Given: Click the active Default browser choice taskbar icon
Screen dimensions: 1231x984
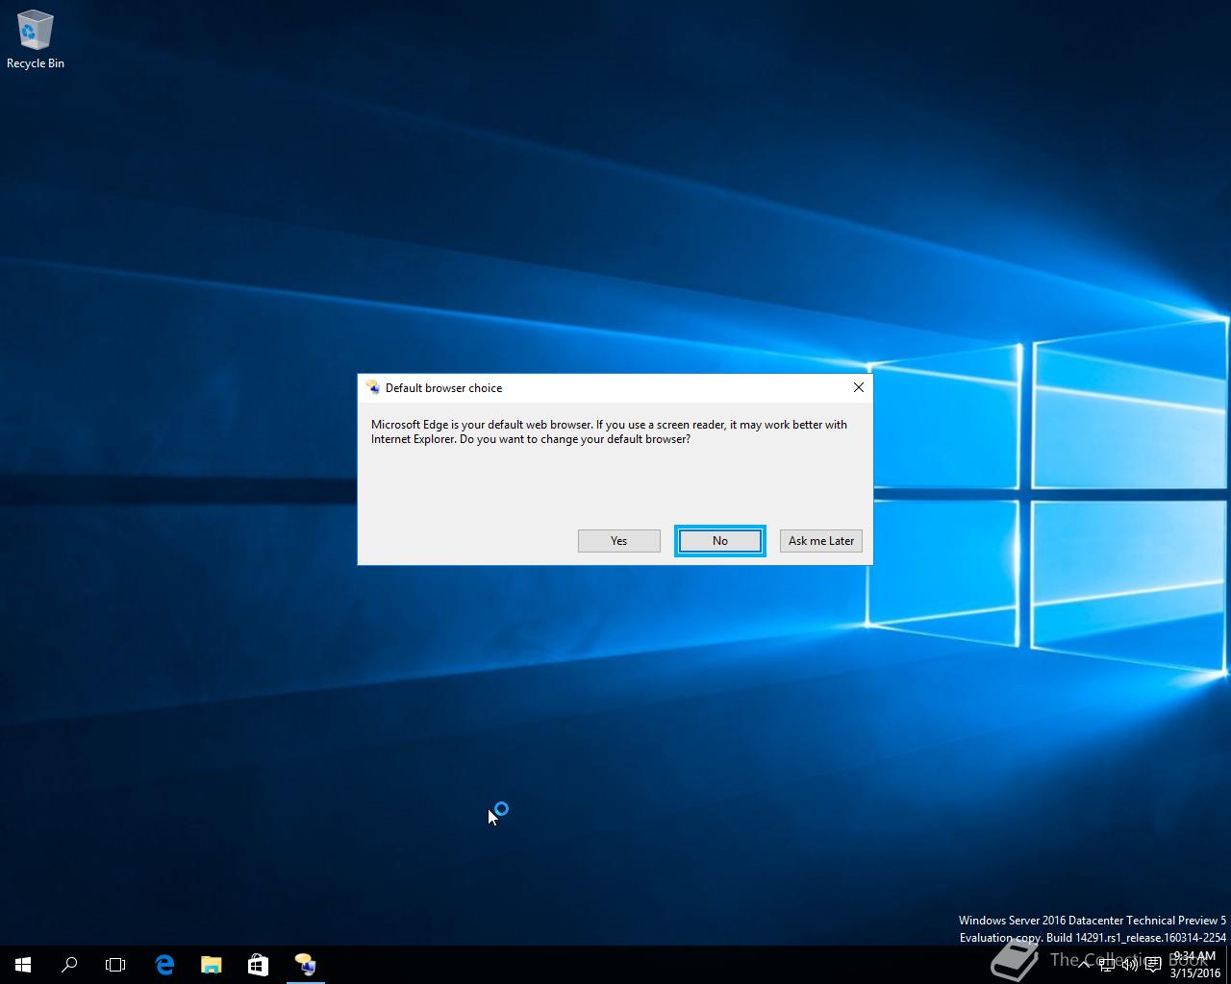Looking at the screenshot, I should (305, 965).
